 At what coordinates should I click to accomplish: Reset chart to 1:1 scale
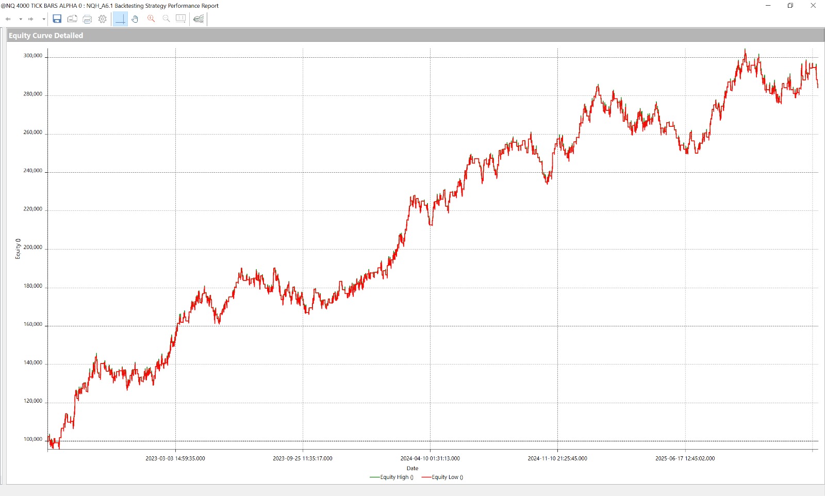(x=181, y=19)
